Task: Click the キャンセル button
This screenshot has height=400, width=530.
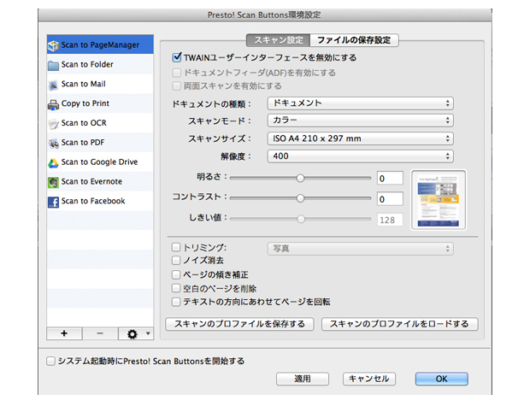Action: coord(369,379)
